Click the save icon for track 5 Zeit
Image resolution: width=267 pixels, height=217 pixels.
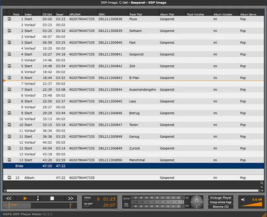click(x=9, y=66)
